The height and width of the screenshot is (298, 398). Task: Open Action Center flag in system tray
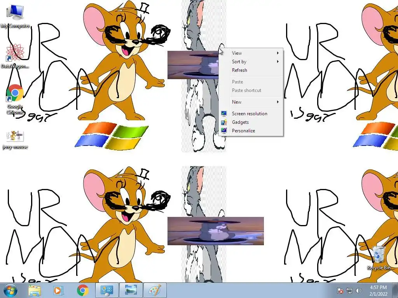(340, 291)
